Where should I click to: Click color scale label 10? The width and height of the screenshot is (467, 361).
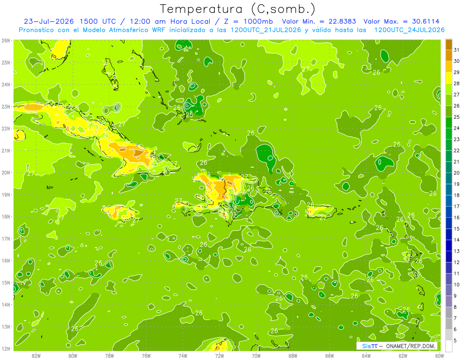click(457, 285)
